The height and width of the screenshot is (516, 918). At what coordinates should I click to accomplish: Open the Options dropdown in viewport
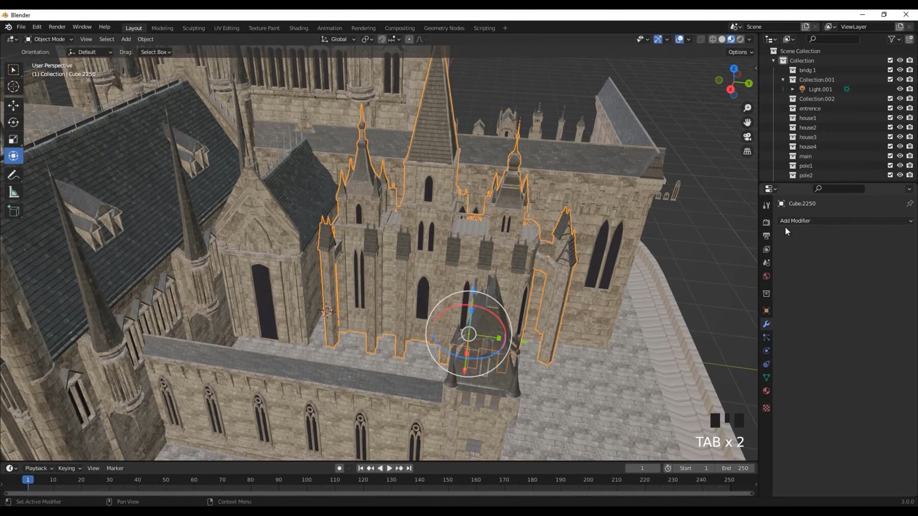click(741, 52)
